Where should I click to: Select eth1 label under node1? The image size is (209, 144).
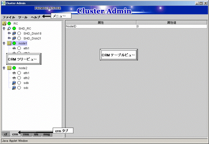coord(27,48)
